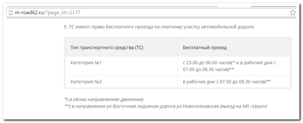Screen dimensions: 303x123
Task: Click the m-road62.ru domain text
Action: (29, 13)
